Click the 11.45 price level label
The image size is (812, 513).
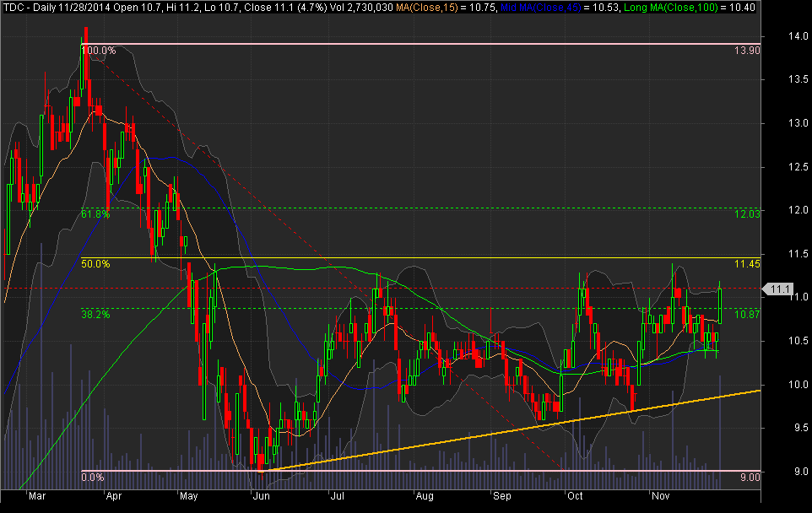(747, 264)
